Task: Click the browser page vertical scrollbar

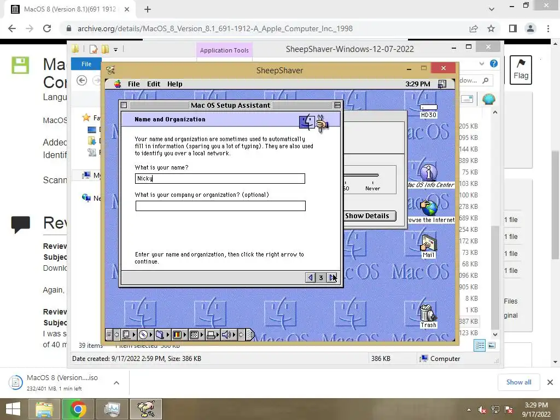Action: click(555, 205)
